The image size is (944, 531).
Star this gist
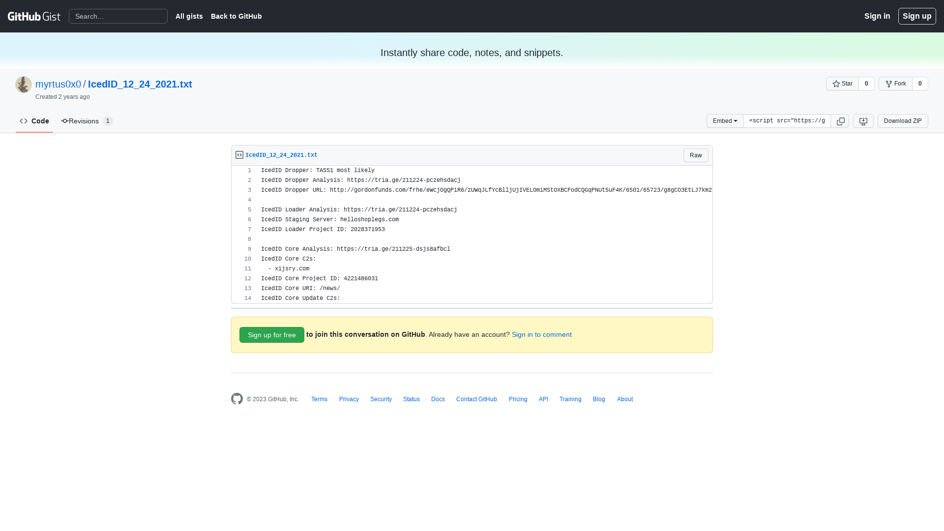coord(842,84)
